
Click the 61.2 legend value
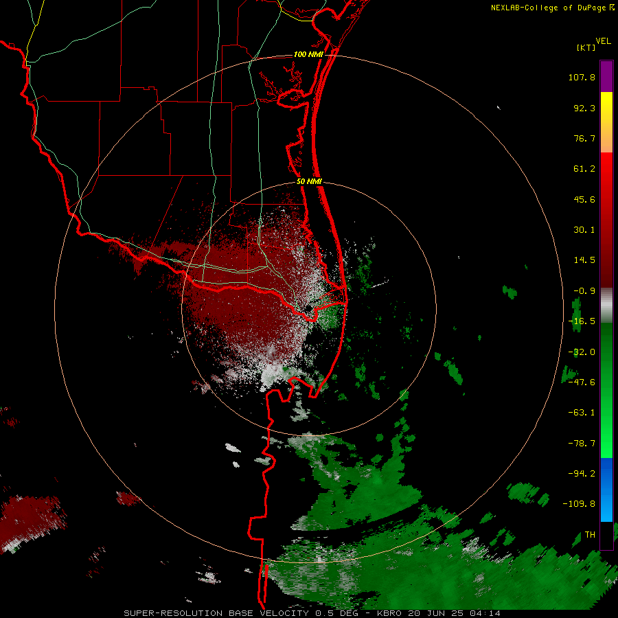[584, 169]
